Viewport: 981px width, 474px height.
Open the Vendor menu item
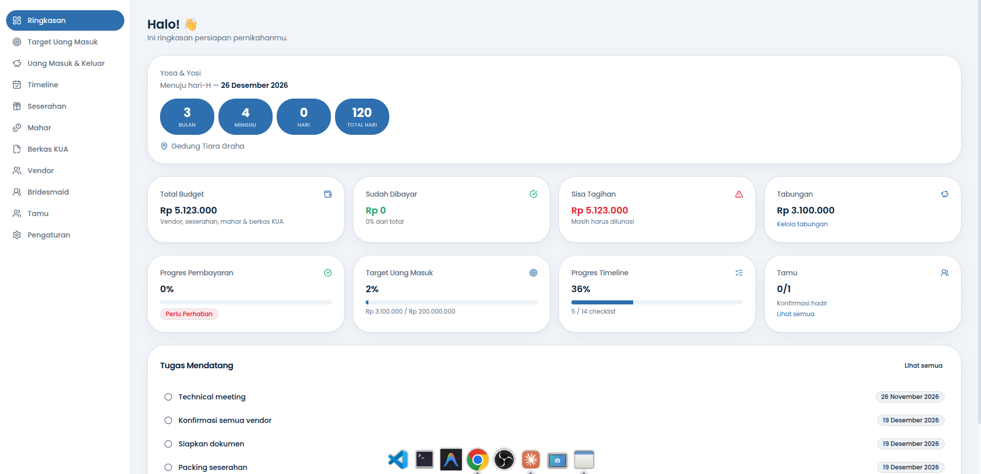[x=65, y=171]
